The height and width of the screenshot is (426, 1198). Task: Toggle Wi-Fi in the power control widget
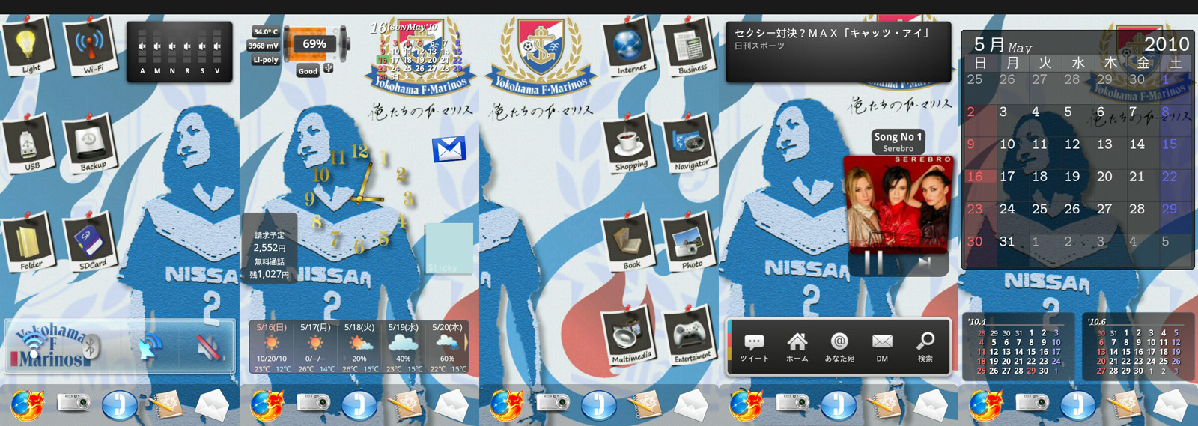coord(34,346)
